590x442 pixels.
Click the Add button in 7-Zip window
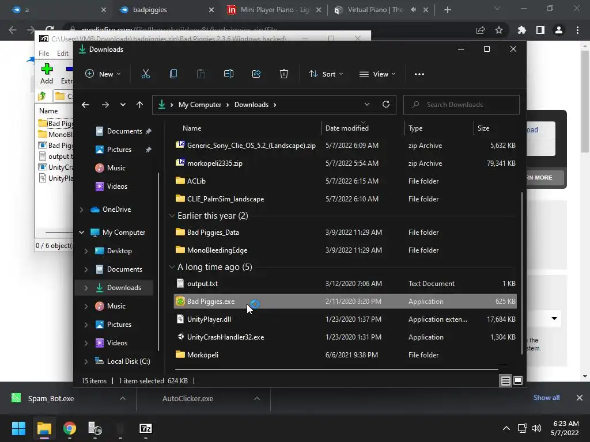[47, 74]
